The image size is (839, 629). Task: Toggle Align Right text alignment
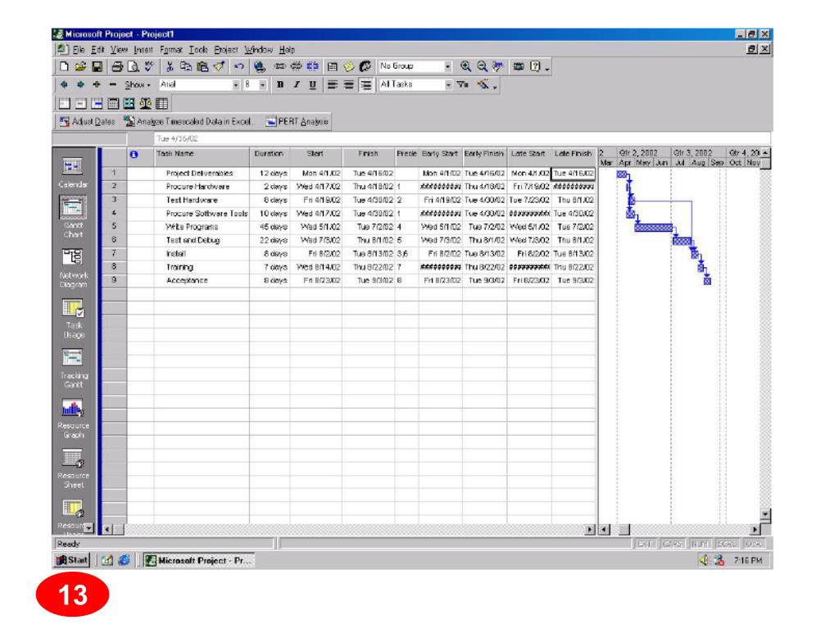click(366, 84)
